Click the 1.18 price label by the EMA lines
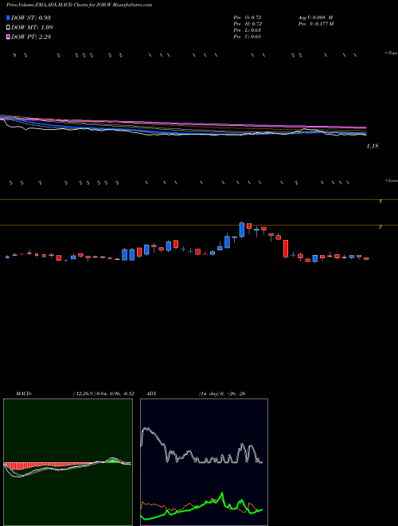398x526 pixels. (373, 146)
